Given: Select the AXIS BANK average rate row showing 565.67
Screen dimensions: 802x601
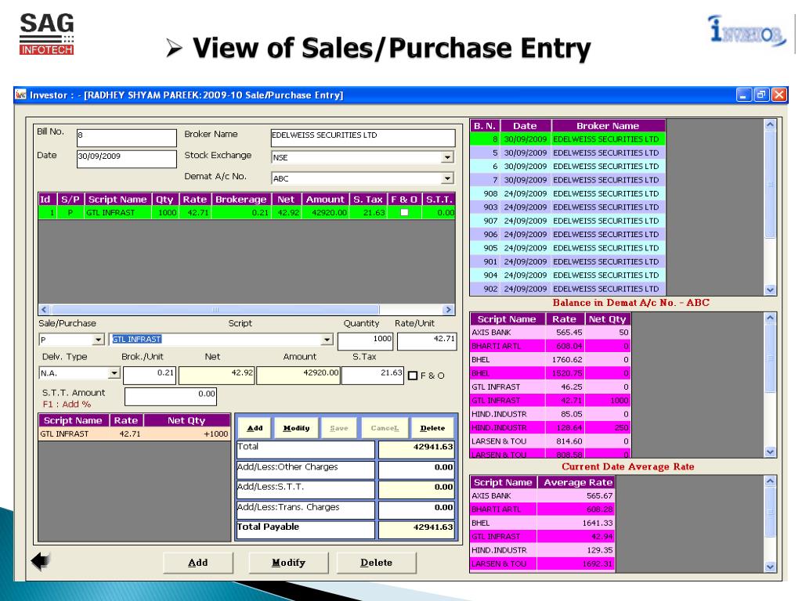Looking at the screenshot, I should [x=542, y=495].
